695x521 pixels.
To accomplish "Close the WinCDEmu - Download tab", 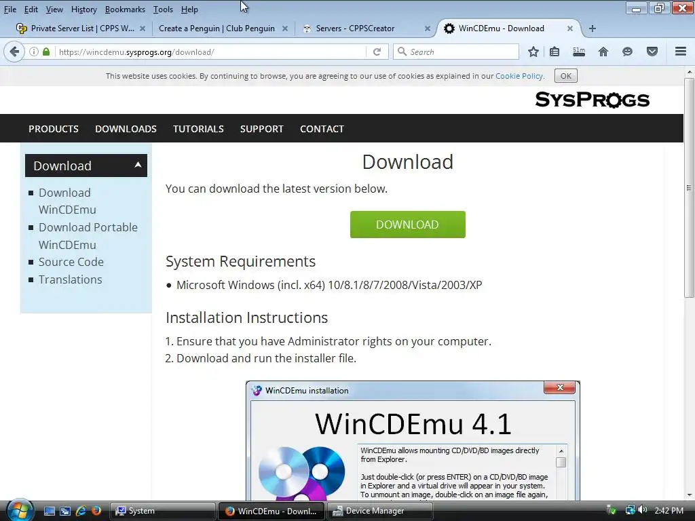I will coord(570,28).
